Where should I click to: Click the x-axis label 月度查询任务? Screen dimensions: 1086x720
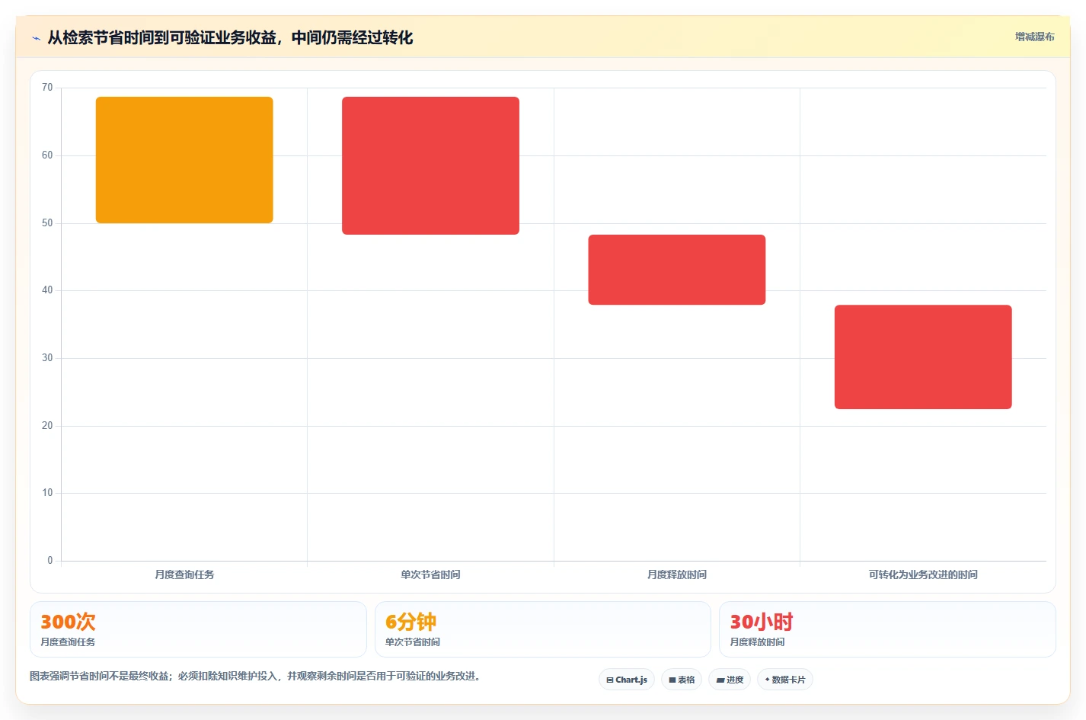(x=184, y=574)
